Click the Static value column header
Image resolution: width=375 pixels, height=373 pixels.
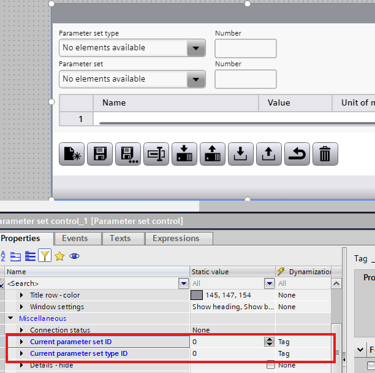233,272
